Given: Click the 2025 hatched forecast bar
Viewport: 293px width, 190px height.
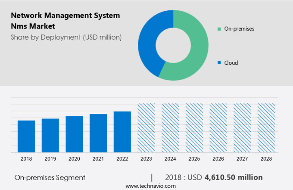Looking at the screenshot, I should (x=194, y=128).
